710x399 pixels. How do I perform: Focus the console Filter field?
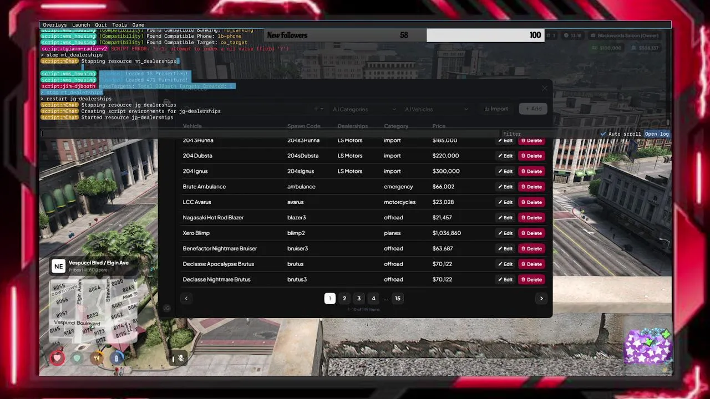pyautogui.click(x=549, y=134)
